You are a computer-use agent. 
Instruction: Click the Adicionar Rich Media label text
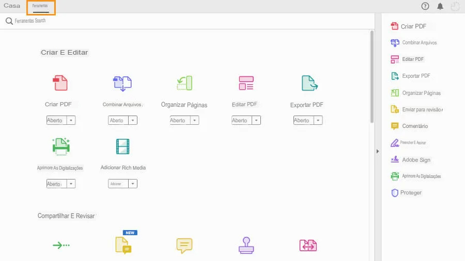[123, 168]
